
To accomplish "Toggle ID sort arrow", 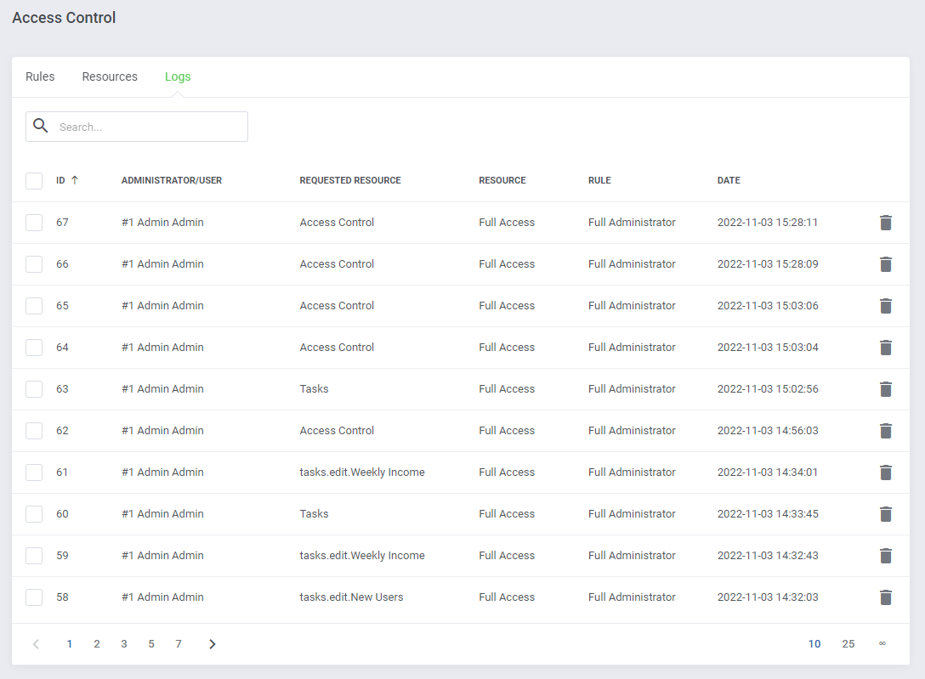I will 74,180.
